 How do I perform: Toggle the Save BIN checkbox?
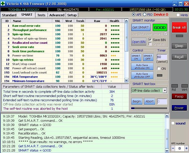[150, 40]
